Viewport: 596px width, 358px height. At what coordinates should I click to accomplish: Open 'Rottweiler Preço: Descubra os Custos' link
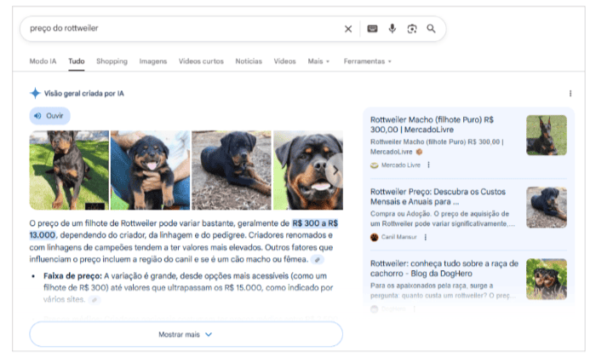point(438,197)
